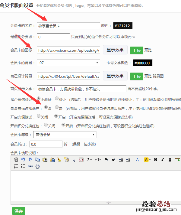The height and width of the screenshot is (215, 181).
Task: Open the highlight background color dropdown
Action: tap(147, 160)
